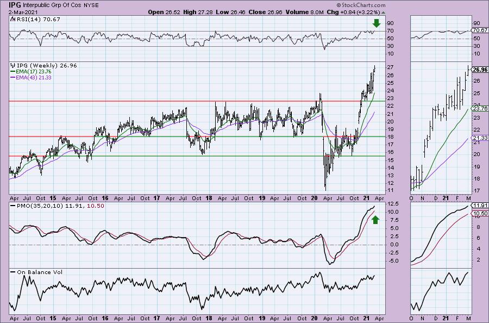Click the RSI(14) 70.67 indicator label

tap(37, 19)
